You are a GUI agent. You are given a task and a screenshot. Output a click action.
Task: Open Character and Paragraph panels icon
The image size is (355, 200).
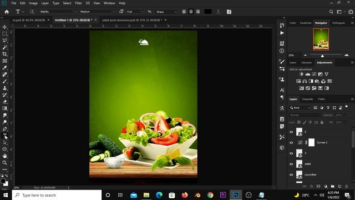[229, 12]
